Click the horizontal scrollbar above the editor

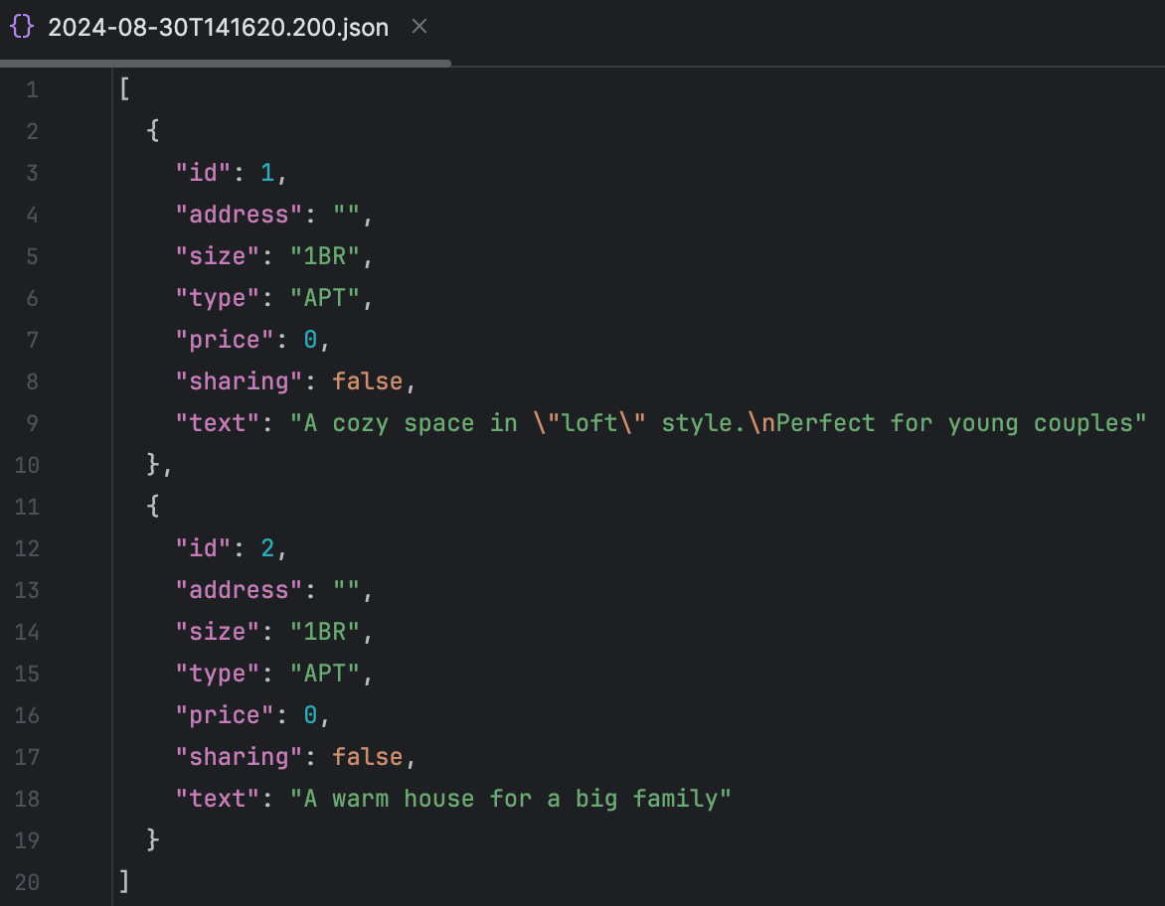[226, 63]
